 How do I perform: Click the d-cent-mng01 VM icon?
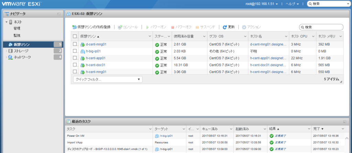(82, 45)
